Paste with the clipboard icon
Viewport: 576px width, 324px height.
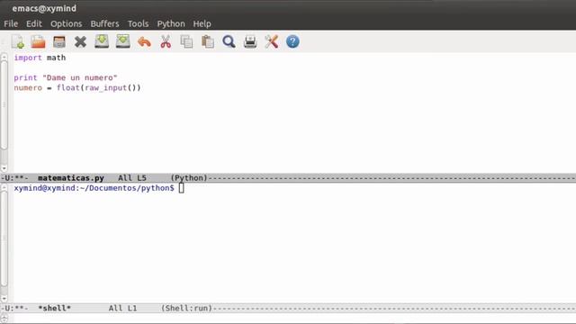coord(208,41)
